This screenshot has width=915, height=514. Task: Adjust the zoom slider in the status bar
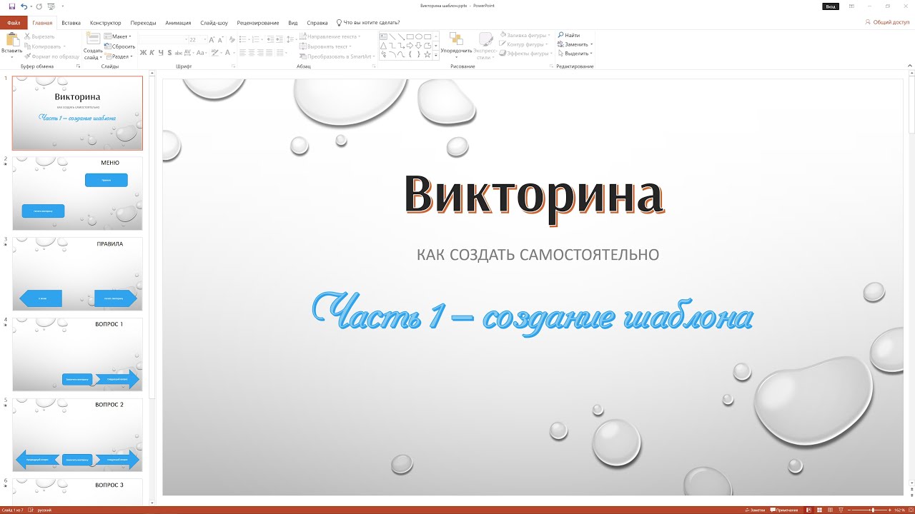[873, 510]
